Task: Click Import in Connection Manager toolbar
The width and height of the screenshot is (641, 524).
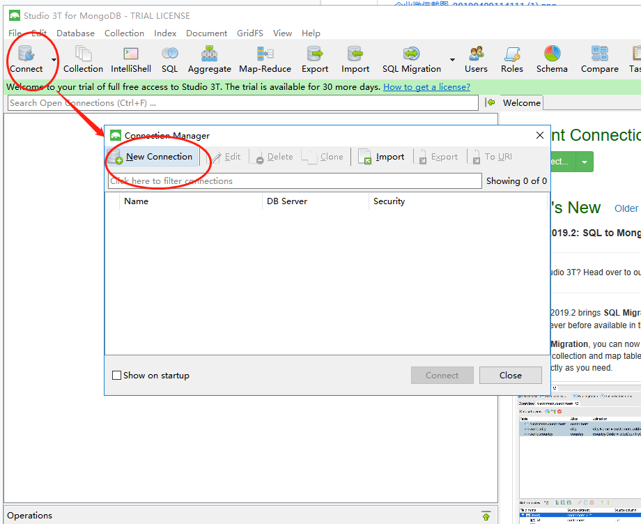Action: point(381,157)
